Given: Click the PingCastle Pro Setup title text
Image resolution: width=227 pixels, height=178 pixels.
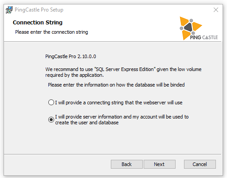Looking at the screenshot, I should 39,10.
